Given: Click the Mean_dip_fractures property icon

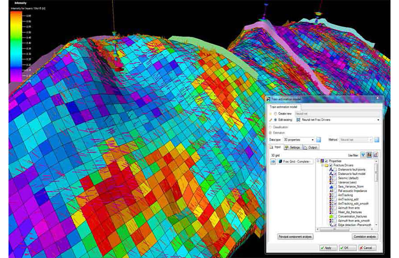Looking at the screenshot, I should (331, 212).
